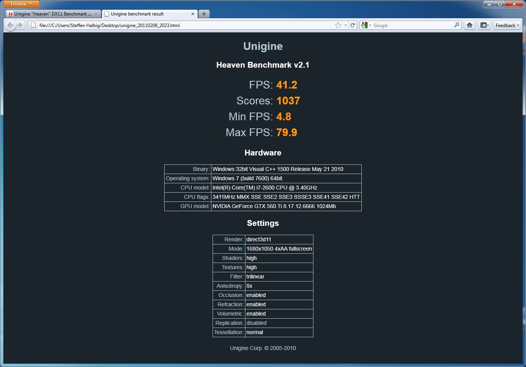Click the Filter value trilinear
Viewport: 526px width, 367px height.
click(279, 277)
